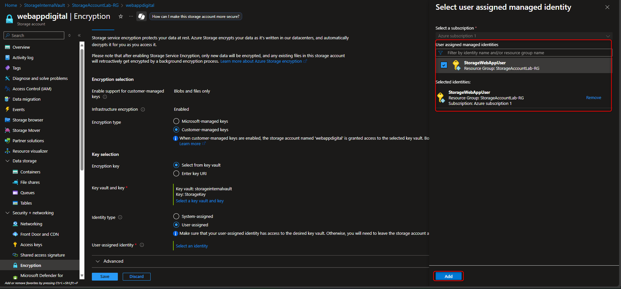Go to Home breadcrumb
This screenshot has height=289, width=621.
11,5
